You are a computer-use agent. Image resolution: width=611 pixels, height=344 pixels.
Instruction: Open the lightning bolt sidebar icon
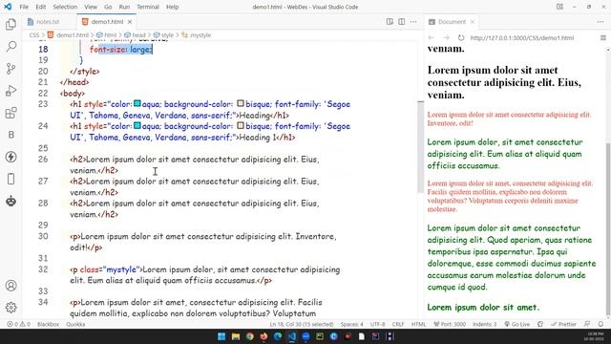[11, 157]
